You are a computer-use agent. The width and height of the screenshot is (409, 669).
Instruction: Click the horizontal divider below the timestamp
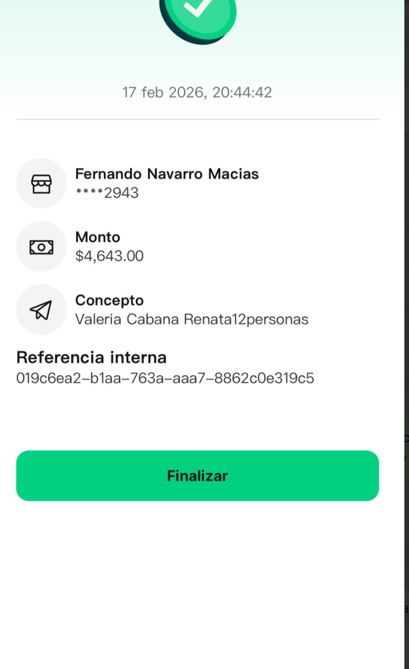pos(198,120)
